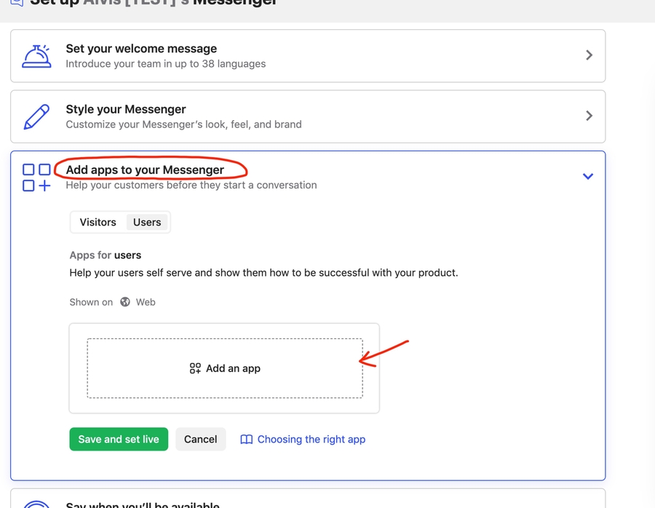
Task: Expand the Set your welcome message section
Action: click(589, 55)
